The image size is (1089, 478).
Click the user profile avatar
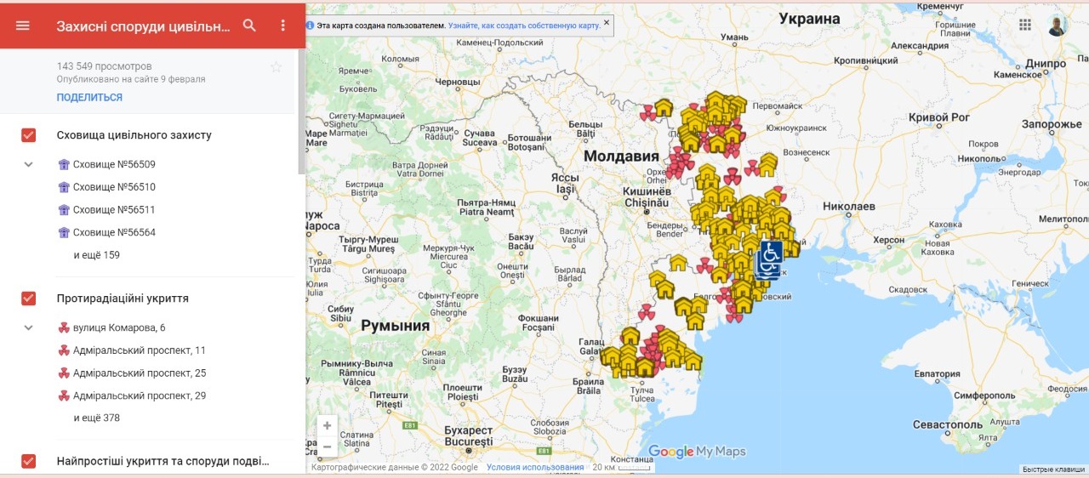(1057, 25)
